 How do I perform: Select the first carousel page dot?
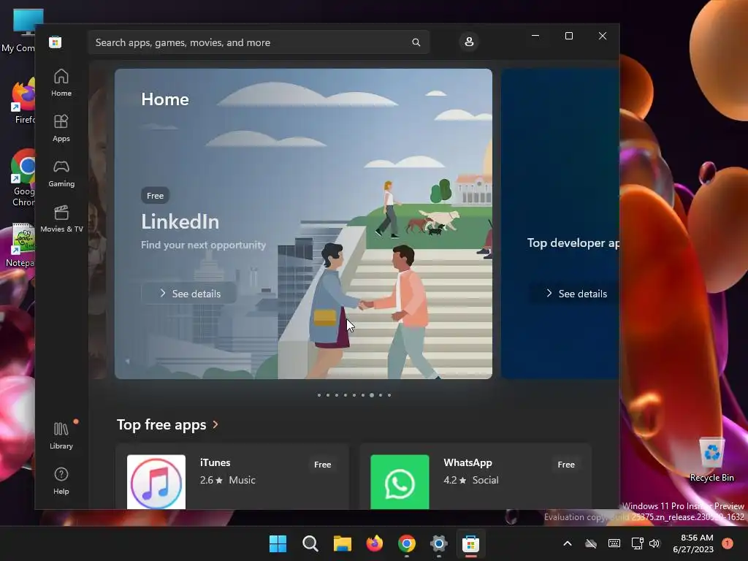pyautogui.click(x=319, y=395)
